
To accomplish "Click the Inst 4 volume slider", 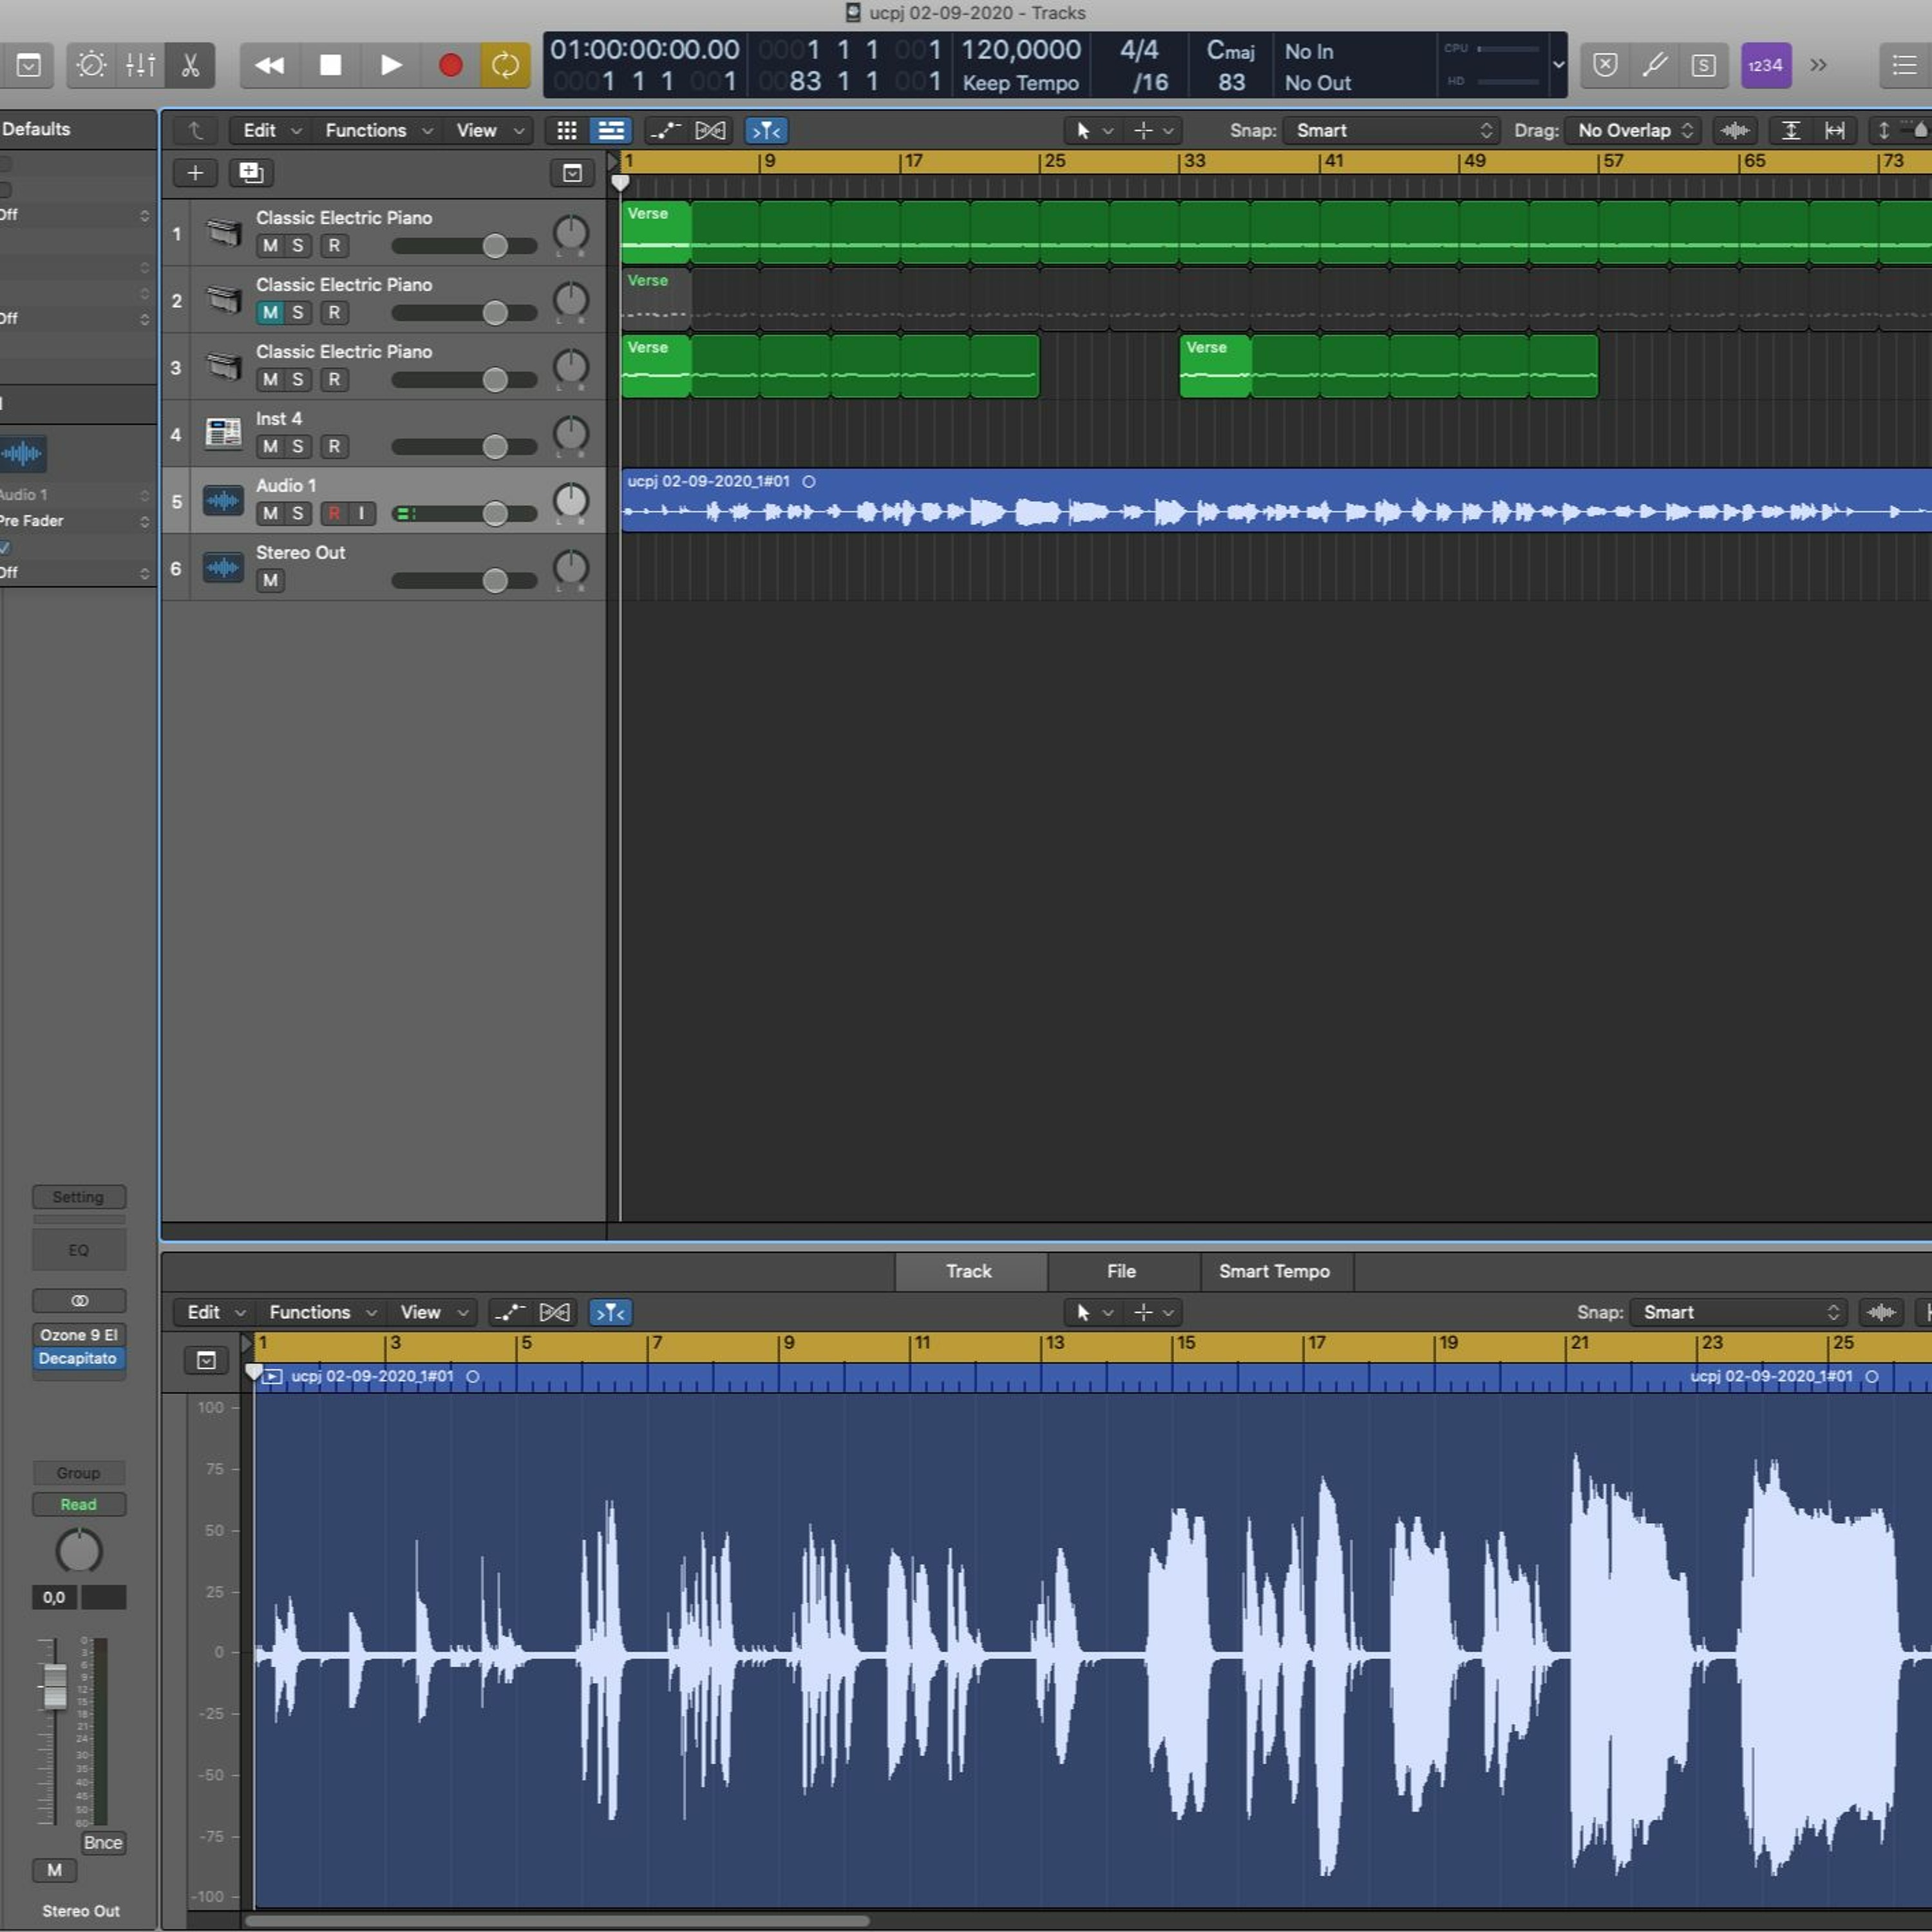I will [x=494, y=447].
